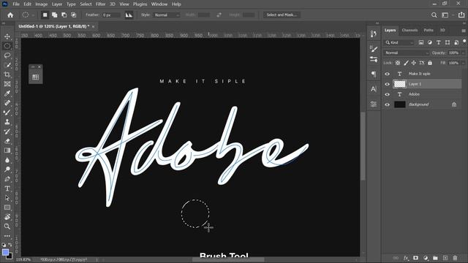Screen dimensions: 468x263
Task: Go to Home screen icon
Action: click(x=10, y=15)
